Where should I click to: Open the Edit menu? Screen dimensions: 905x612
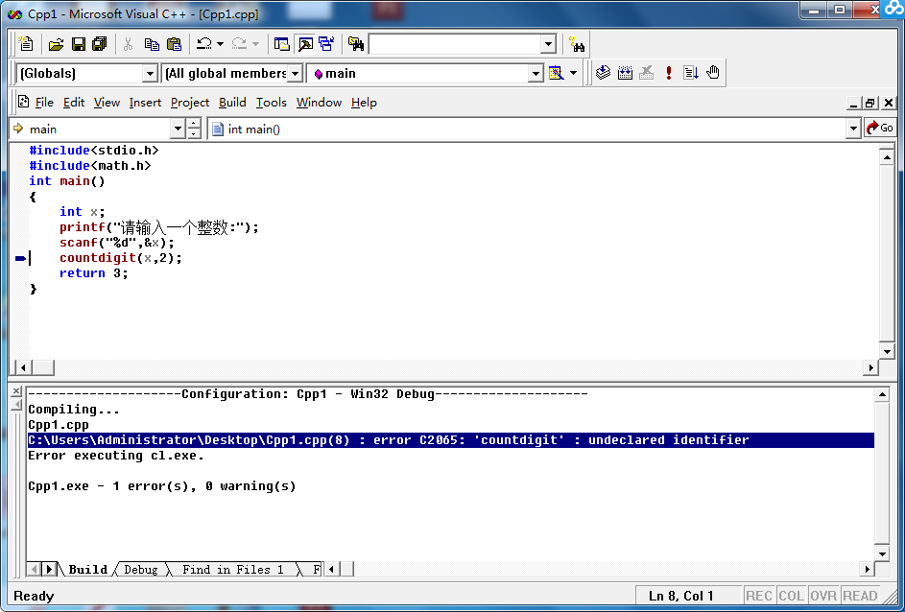click(74, 102)
